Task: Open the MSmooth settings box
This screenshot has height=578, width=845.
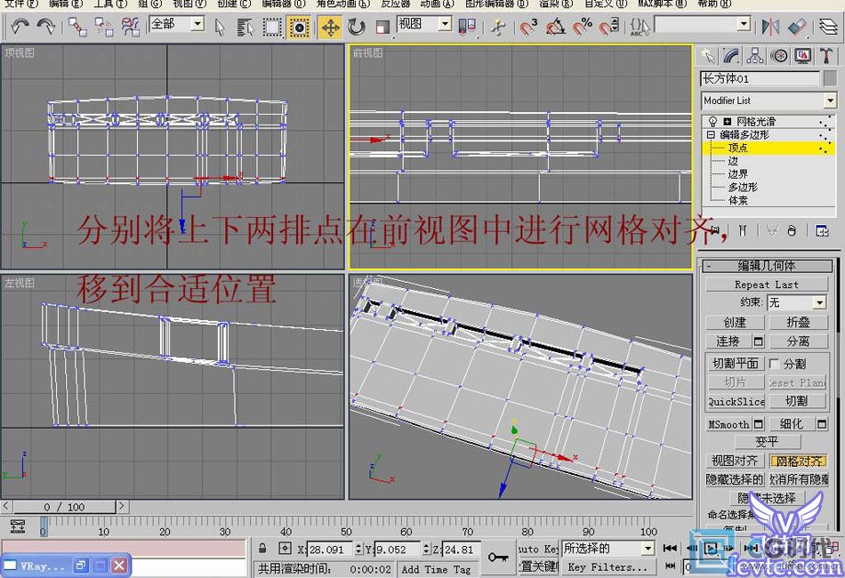Action: coord(758,424)
